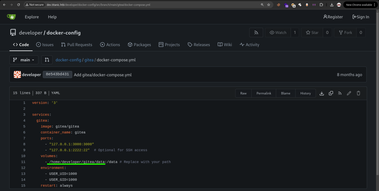Screen dimensions: 379x191
Task: Bookmark page with star icon
Action: (269, 4)
